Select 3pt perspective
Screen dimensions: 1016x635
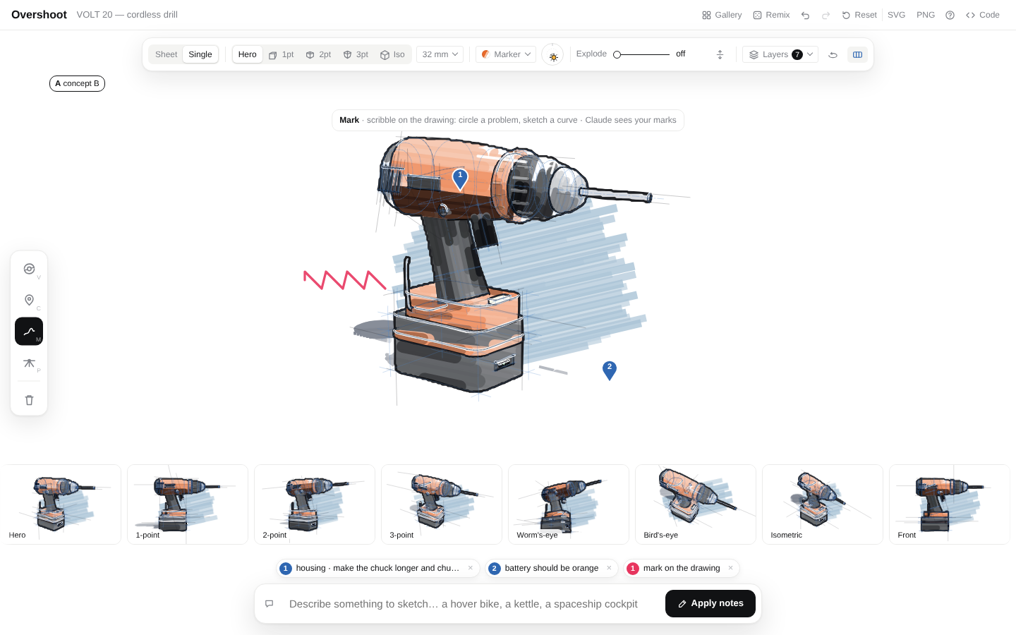(x=356, y=54)
